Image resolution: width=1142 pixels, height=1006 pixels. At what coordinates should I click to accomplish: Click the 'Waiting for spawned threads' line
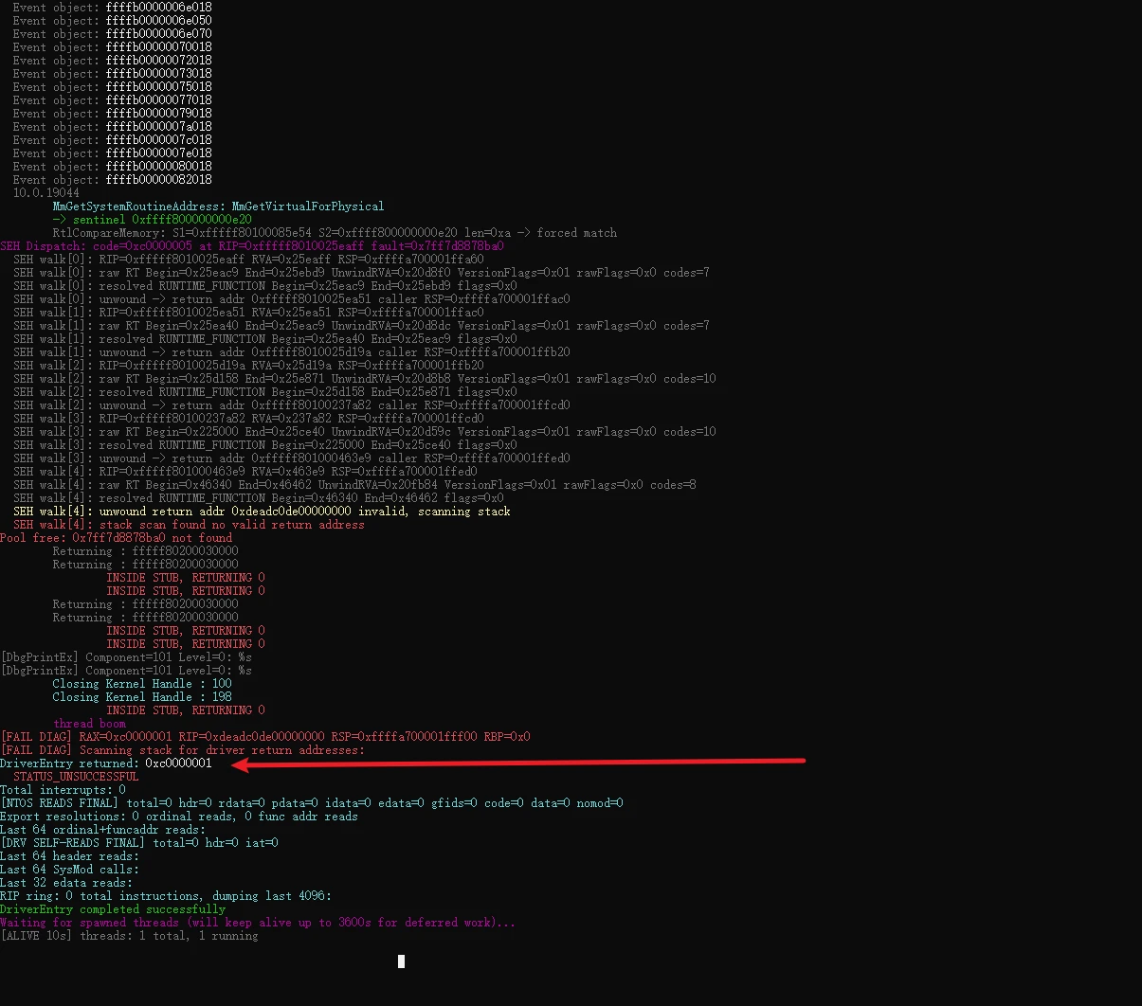(258, 922)
